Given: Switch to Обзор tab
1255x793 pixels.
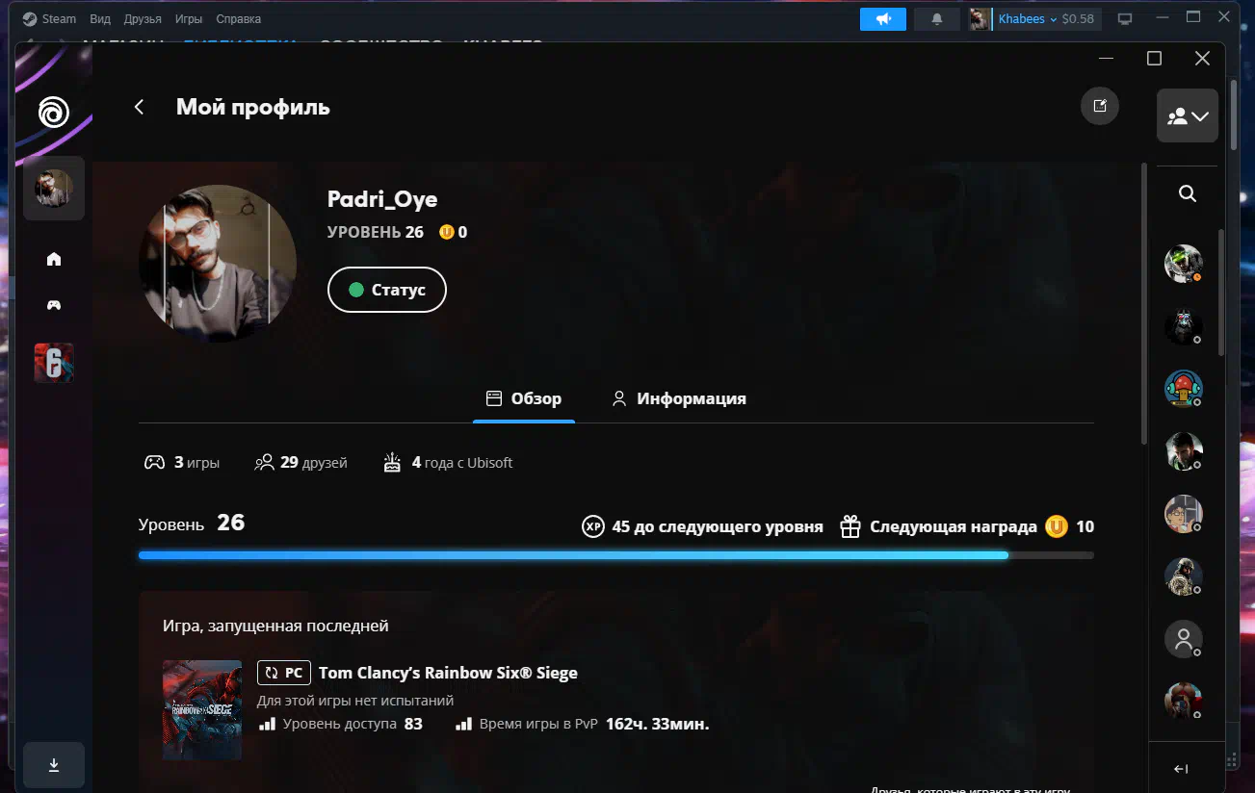Looking at the screenshot, I should [x=524, y=398].
